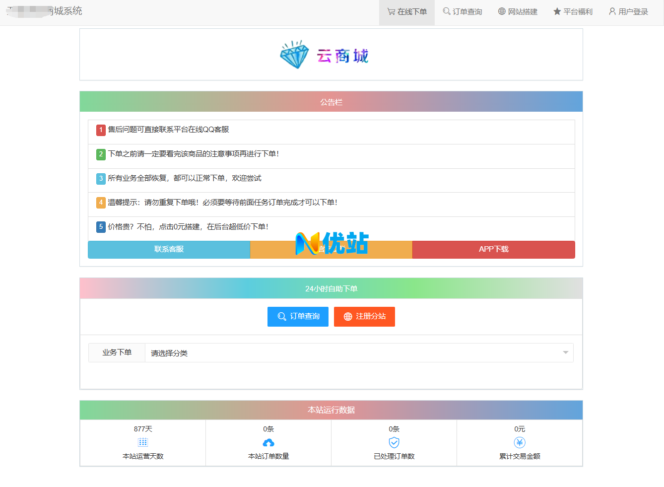Screen dimensions: 664x487
Task: Click the shield-check icon above 已处理订单数
Action: [x=394, y=442]
